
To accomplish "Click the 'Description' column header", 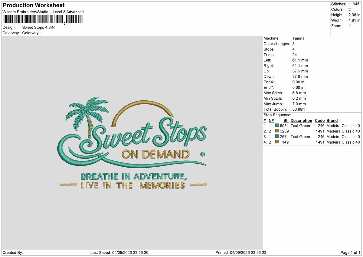I will coord(301,120).
